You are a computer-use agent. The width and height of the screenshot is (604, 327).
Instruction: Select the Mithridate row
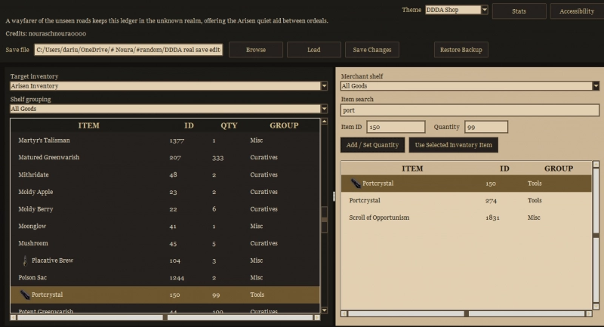click(165, 174)
